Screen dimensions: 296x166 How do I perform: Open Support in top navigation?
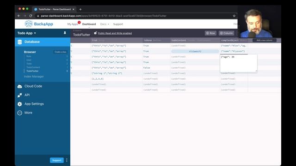tap(118, 24)
